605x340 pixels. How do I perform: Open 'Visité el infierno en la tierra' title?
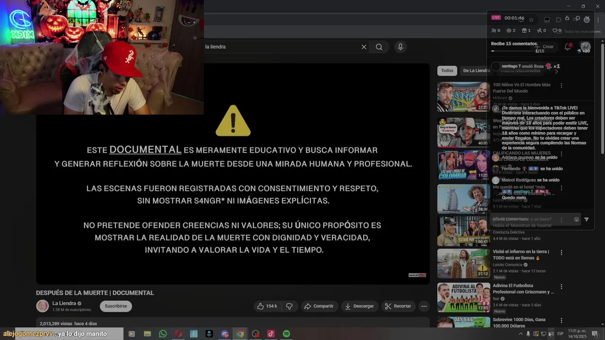coord(521,255)
